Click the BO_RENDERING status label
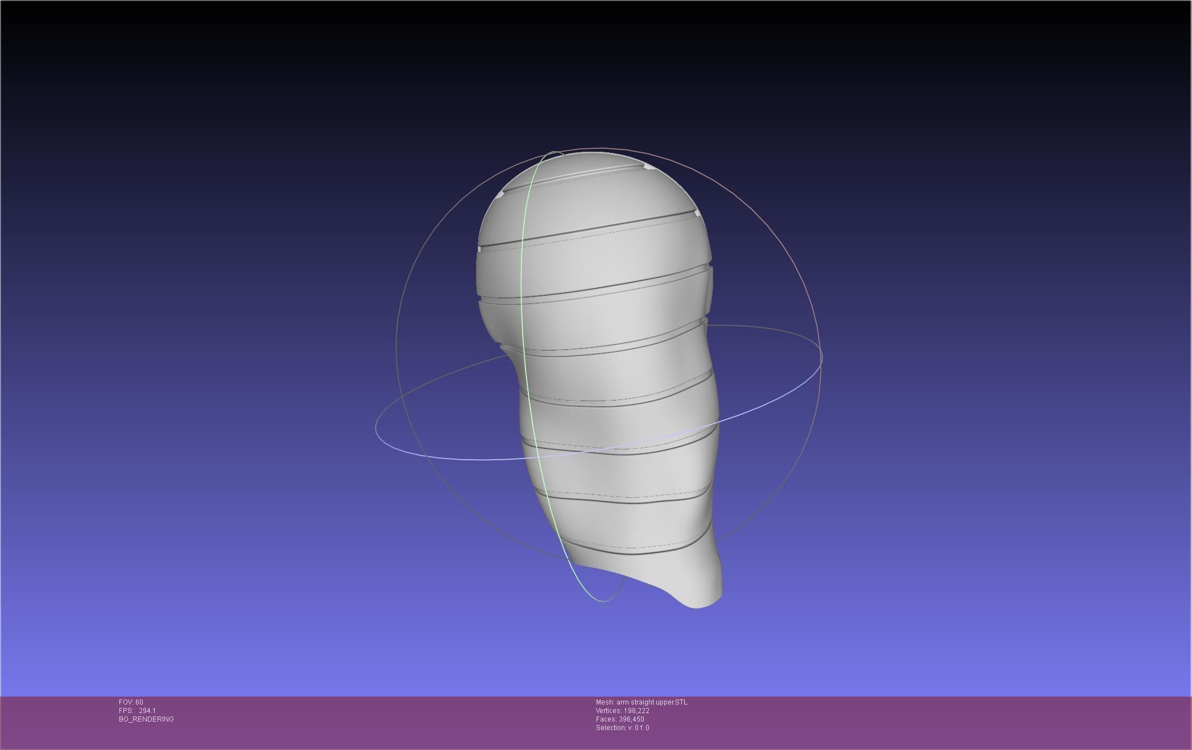This screenshot has width=1192, height=750. point(146,719)
